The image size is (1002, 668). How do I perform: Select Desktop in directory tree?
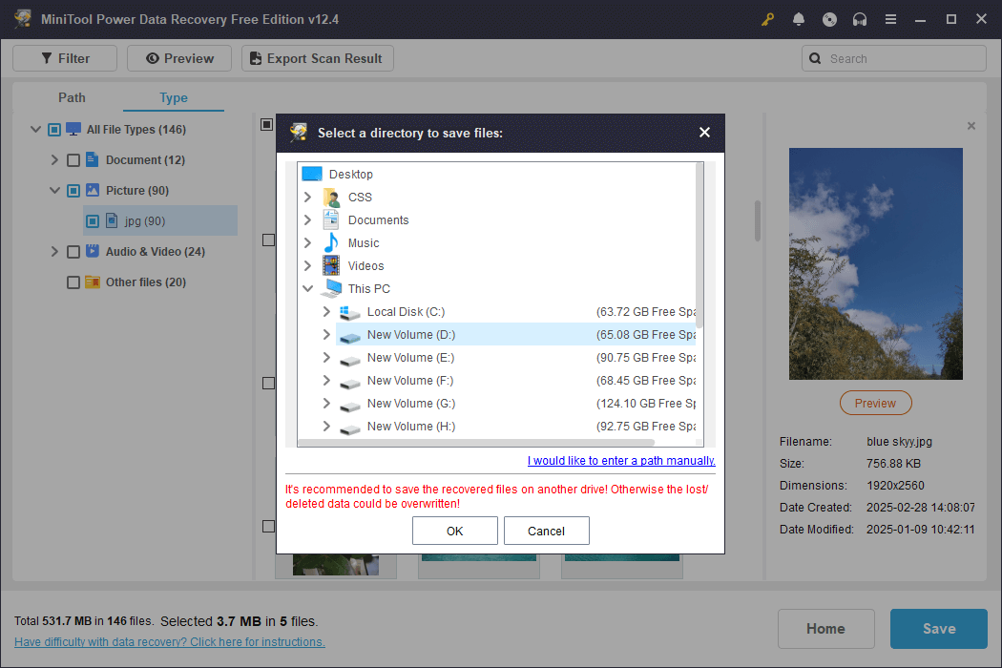click(351, 174)
